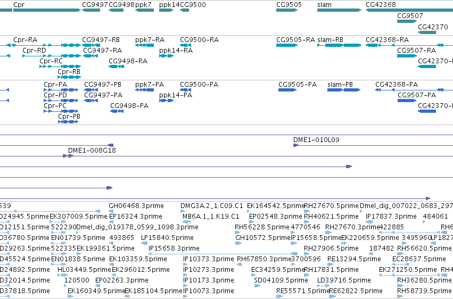Image resolution: width=453 pixels, height=299 pixels.
Task: Select the CG9500-PA protein label
Action: [199, 85]
